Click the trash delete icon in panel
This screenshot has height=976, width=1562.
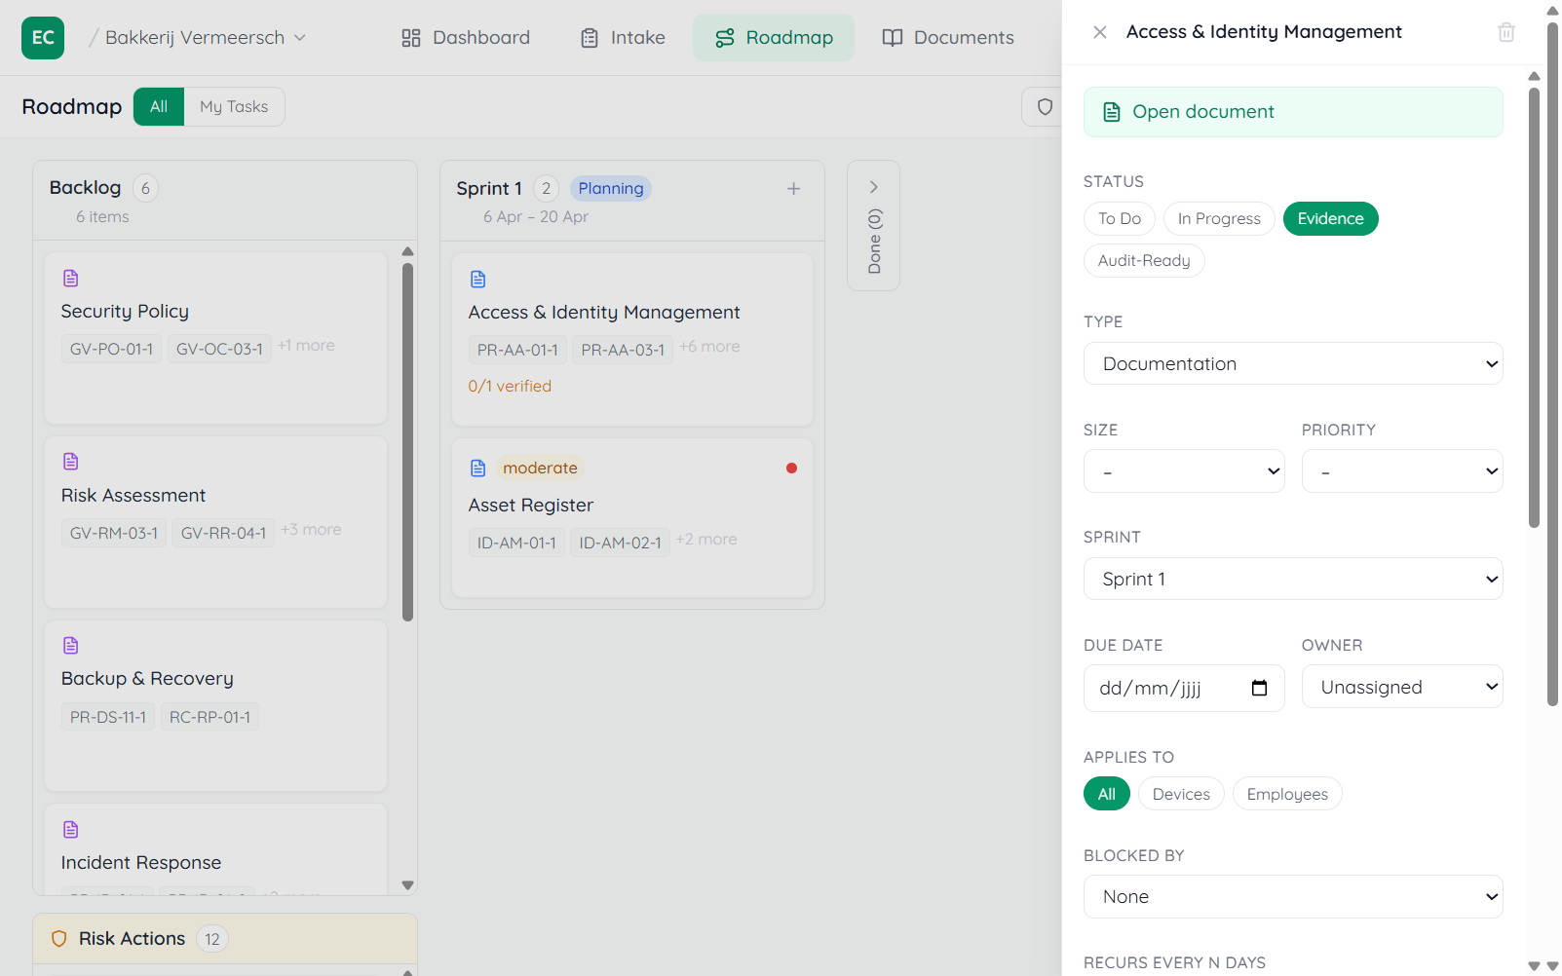click(1505, 32)
